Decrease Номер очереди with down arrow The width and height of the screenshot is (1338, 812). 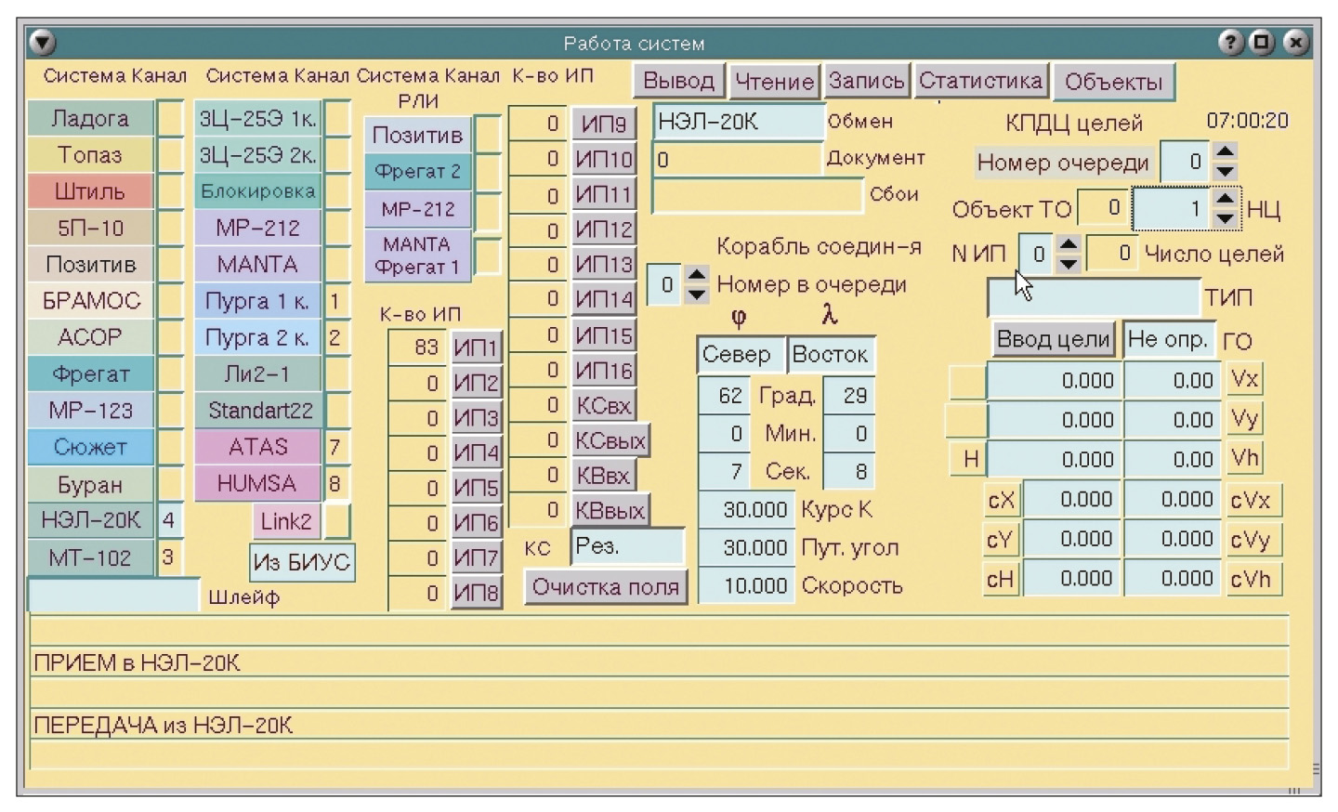(1226, 172)
